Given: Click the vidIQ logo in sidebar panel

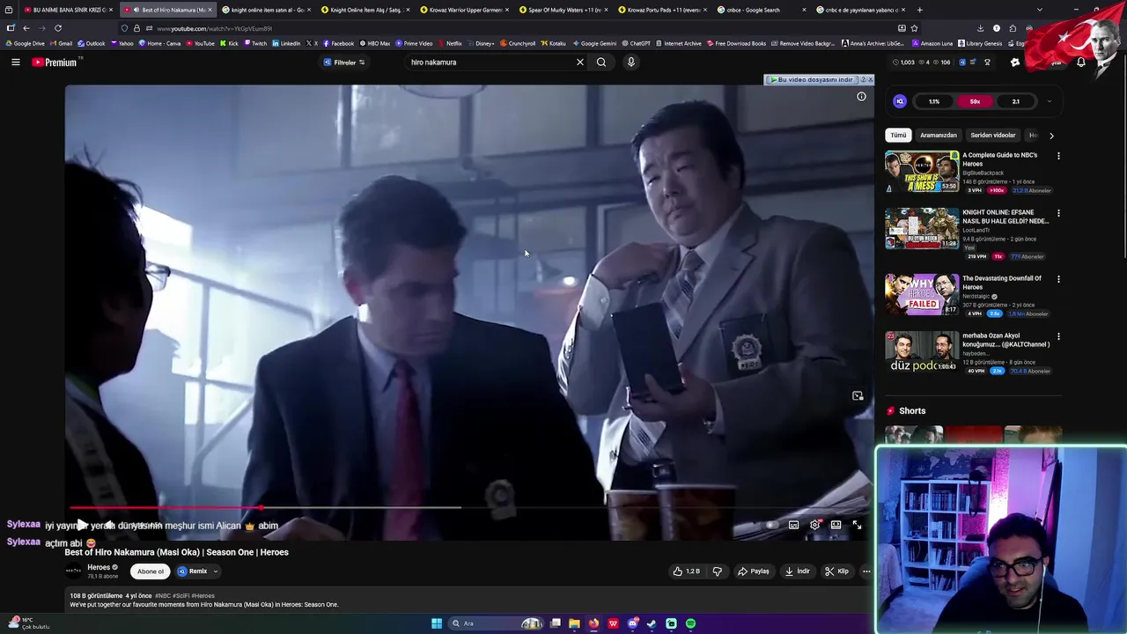Looking at the screenshot, I should point(899,101).
